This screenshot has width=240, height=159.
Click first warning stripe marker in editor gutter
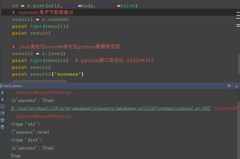(x=238, y=12)
